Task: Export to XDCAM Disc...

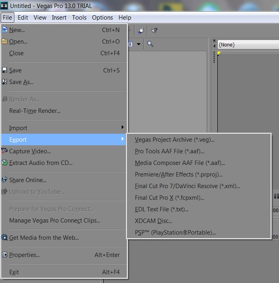Action: point(199,221)
